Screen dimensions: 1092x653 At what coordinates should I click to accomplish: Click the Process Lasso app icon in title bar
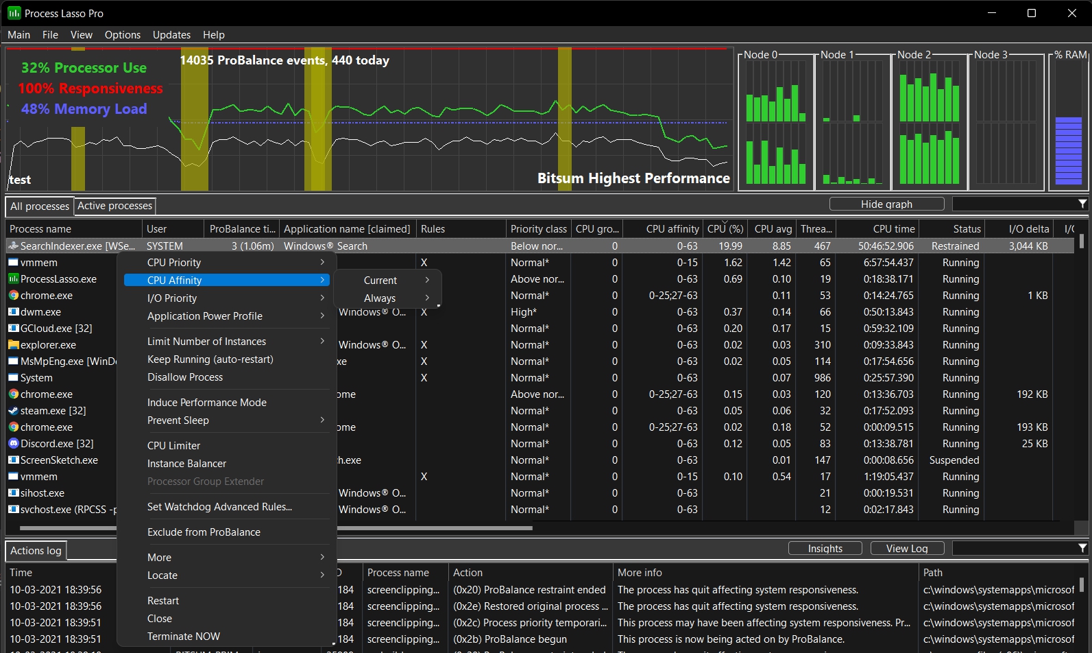point(14,13)
